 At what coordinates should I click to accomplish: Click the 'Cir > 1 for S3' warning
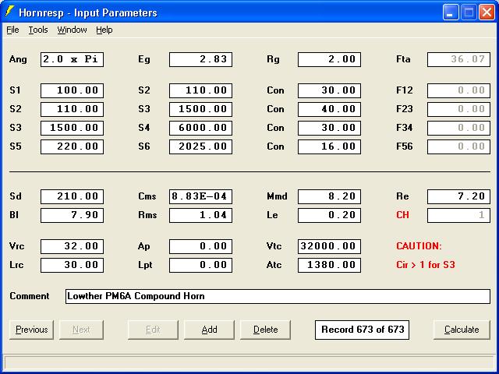pyautogui.click(x=426, y=265)
